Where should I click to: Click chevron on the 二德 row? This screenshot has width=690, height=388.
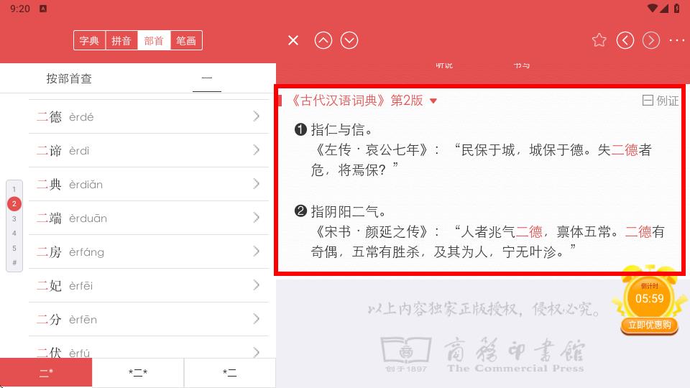(257, 116)
